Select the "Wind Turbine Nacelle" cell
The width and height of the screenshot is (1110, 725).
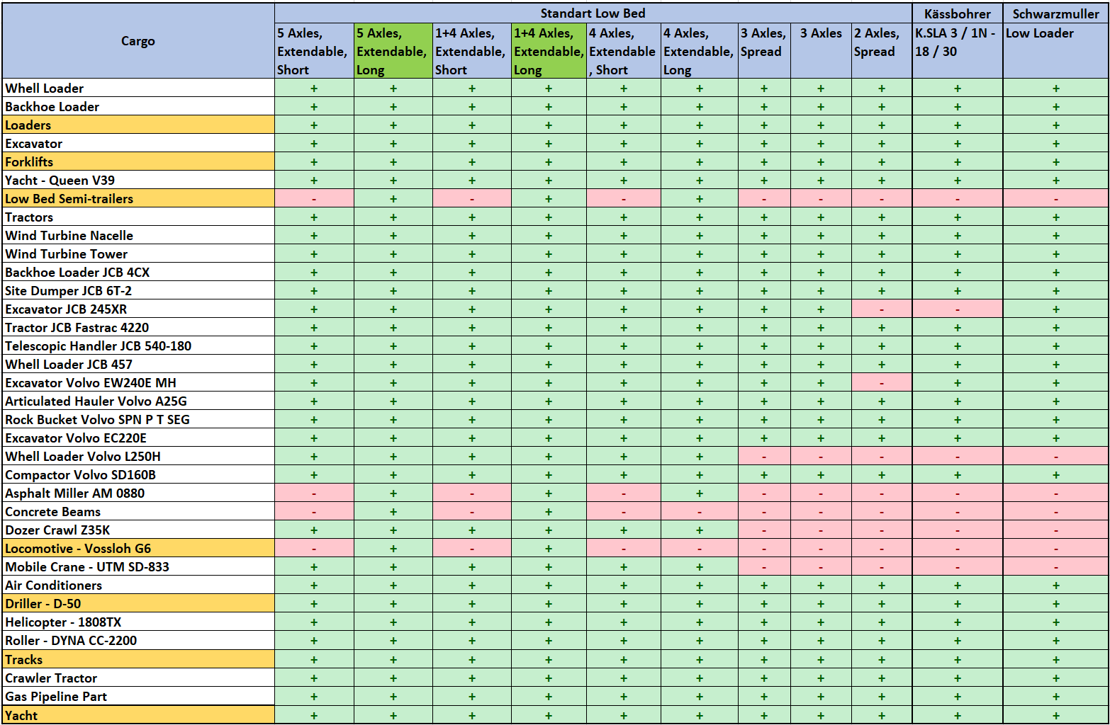[138, 236]
